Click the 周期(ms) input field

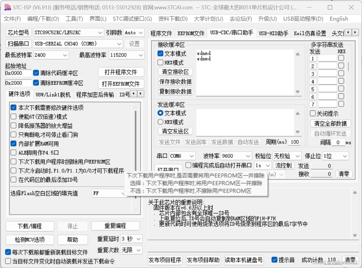[x=294, y=142]
